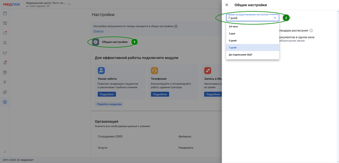Open the calendar icon in sidebar
Image resolution: width=339 pixels, height=163 pixels.
pyautogui.click(x=5, y=14)
